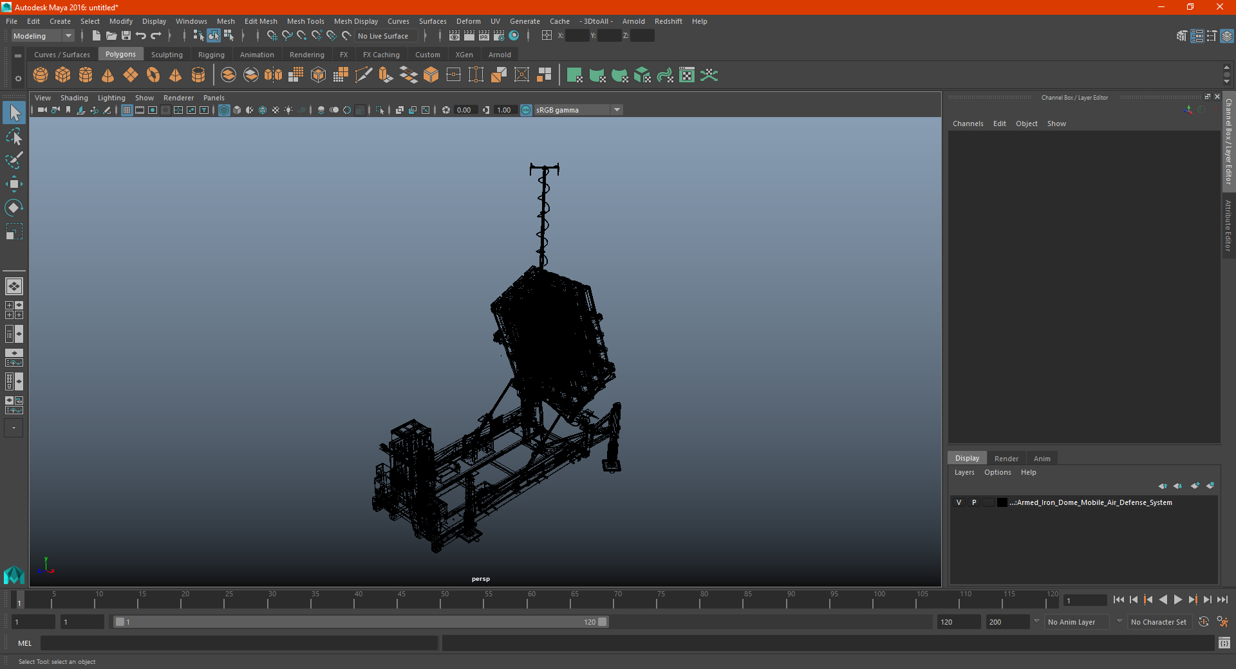Click the time range slider bar
The image size is (1236, 669).
(x=360, y=622)
